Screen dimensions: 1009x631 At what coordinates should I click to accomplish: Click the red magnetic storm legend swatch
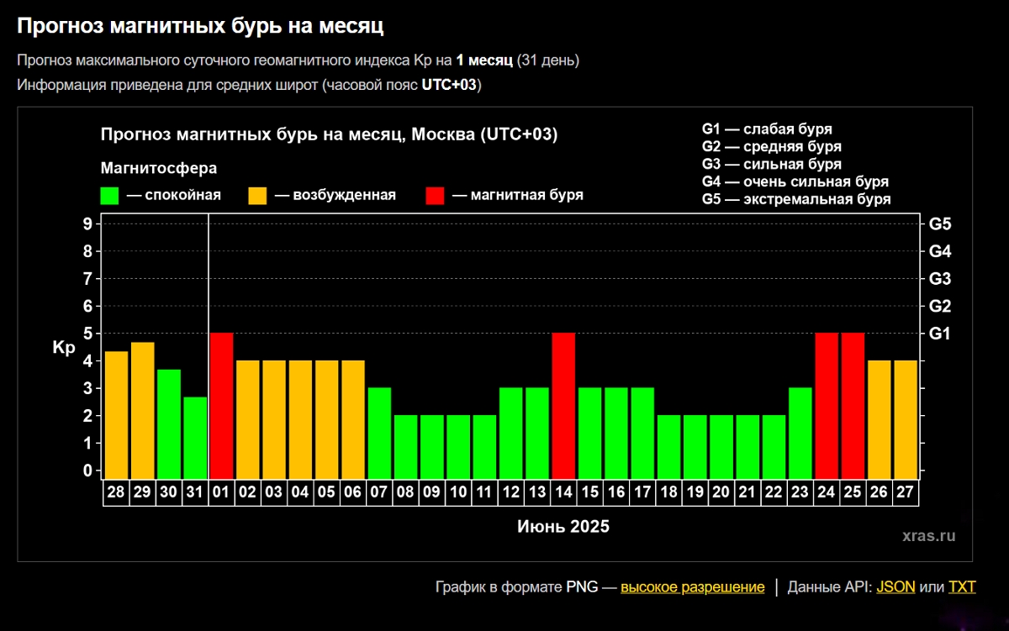435,196
